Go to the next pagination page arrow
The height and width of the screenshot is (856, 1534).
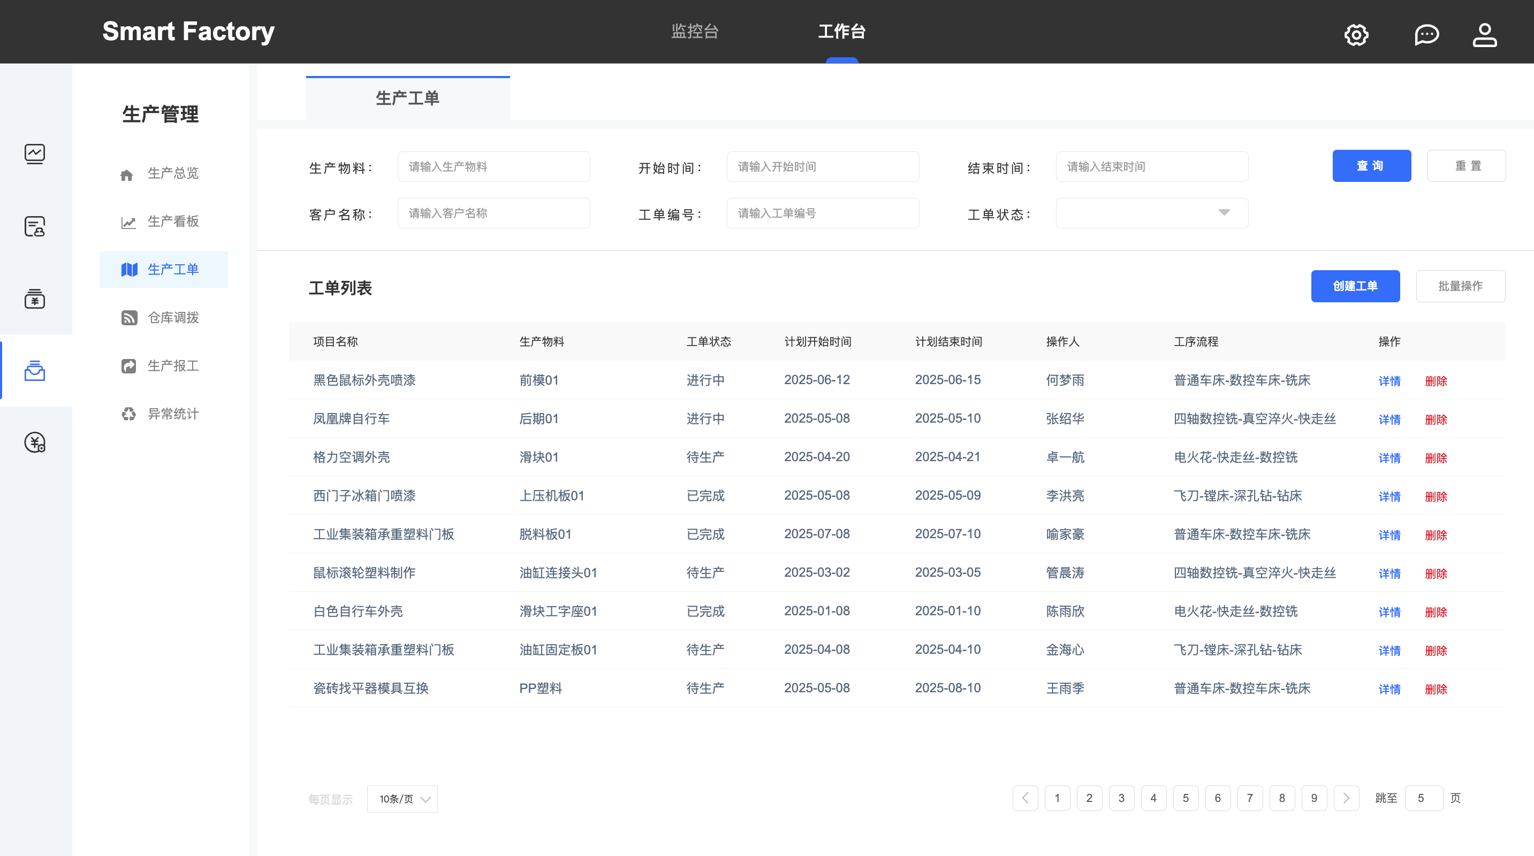(x=1346, y=798)
